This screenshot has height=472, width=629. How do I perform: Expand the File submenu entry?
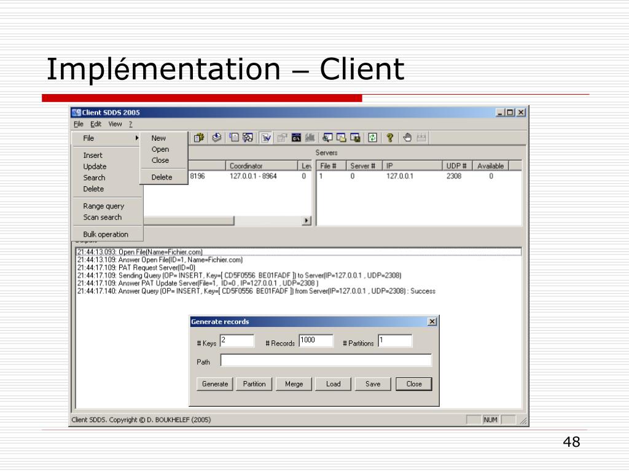[107, 138]
